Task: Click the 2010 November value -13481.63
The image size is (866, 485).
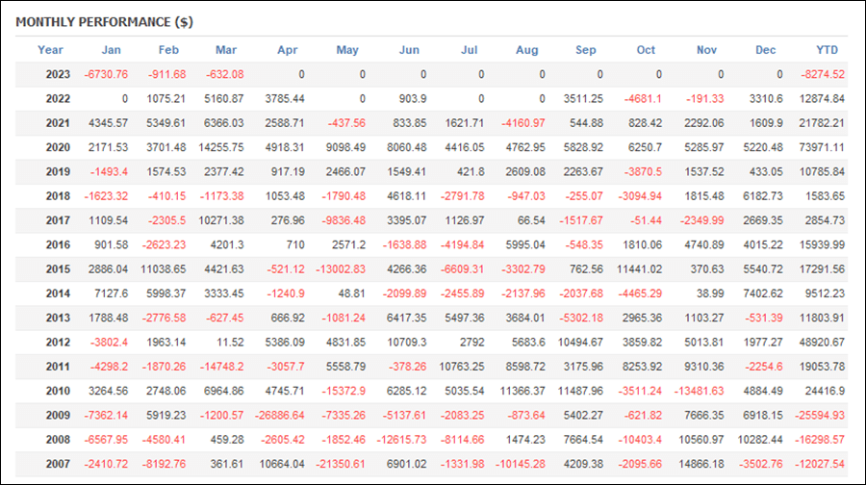Action: pos(699,391)
